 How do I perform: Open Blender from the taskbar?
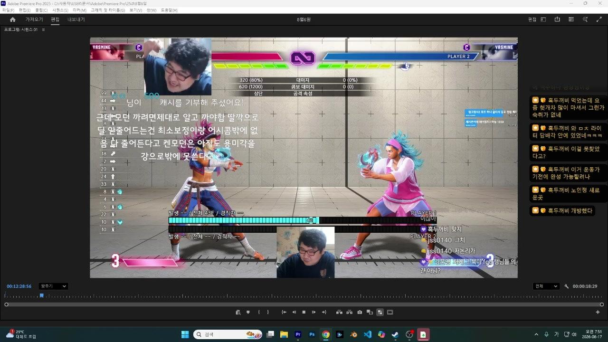point(353,334)
